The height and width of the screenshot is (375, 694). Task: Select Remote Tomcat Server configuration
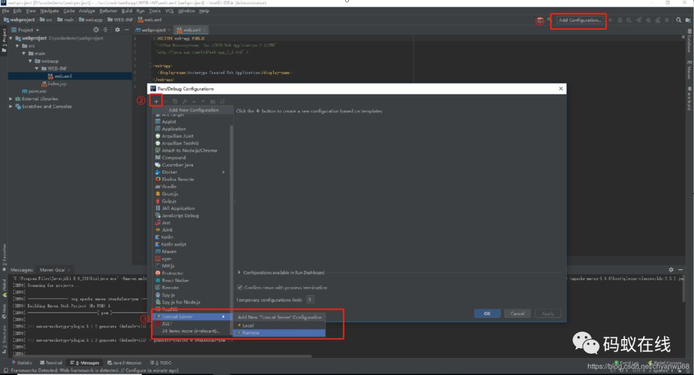(x=279, y=333)
